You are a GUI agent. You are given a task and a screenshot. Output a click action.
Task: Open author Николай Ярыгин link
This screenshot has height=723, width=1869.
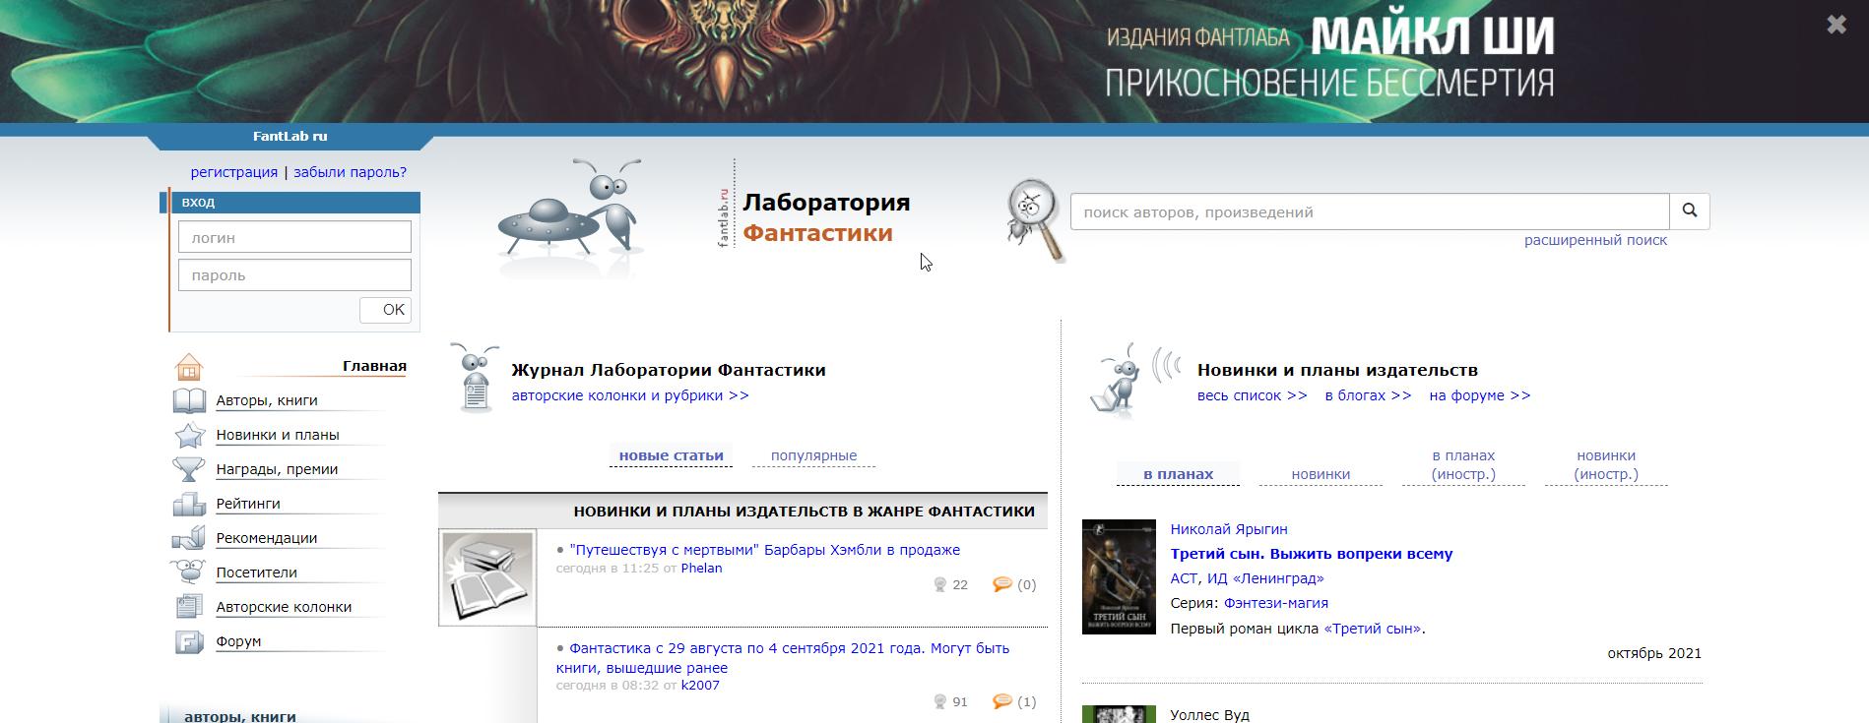point(1229,529)
